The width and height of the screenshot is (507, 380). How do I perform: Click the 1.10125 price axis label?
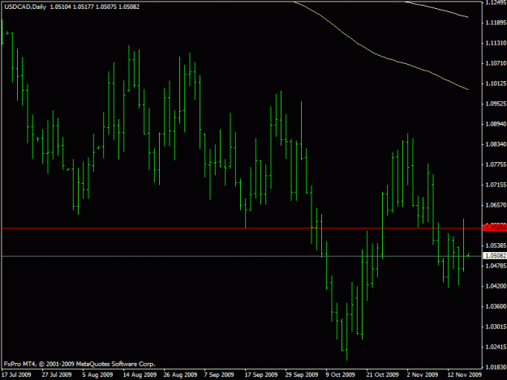[496, 83]
